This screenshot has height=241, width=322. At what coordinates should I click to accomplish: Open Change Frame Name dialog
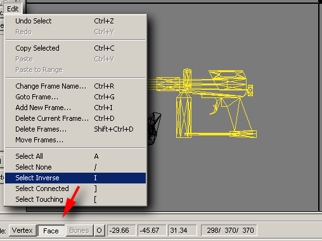pos(75,86)
